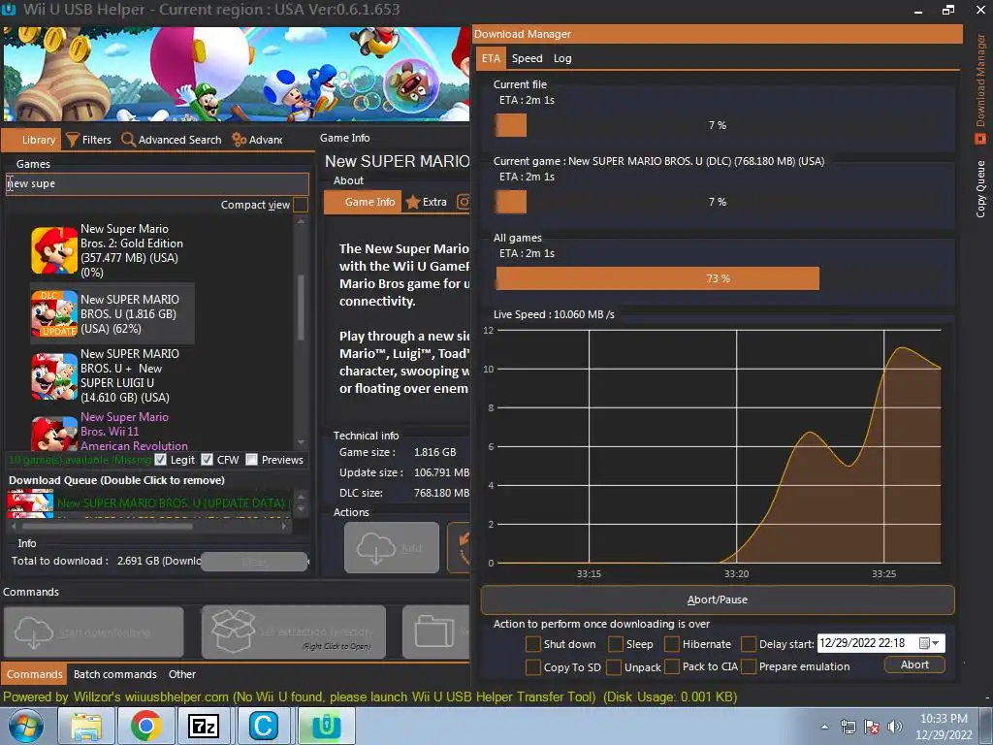
Task: Click the download queue scroll down arrow
Action: (301, 508)
